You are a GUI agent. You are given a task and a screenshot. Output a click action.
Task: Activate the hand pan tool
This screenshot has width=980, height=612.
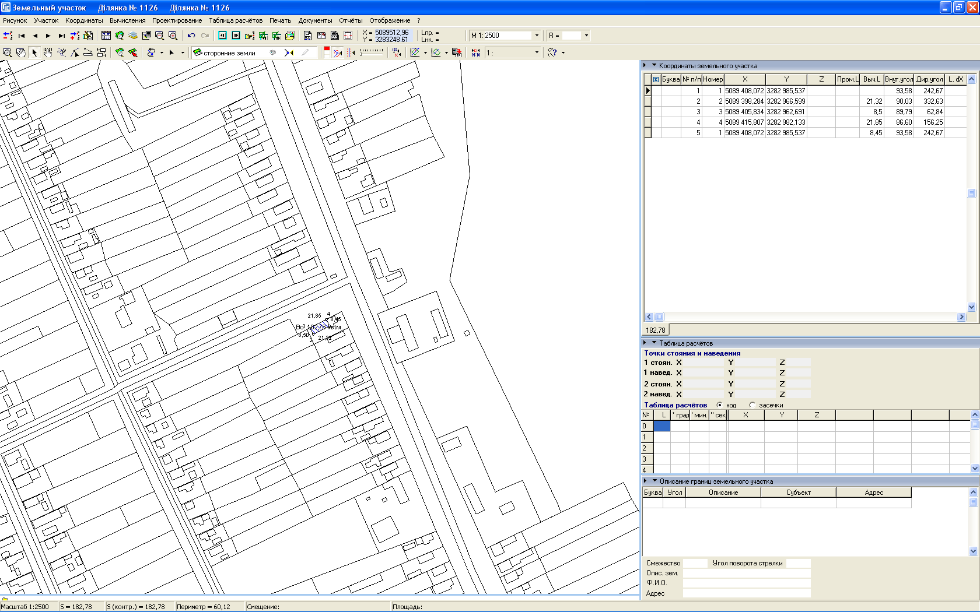(x=21, y=52)
